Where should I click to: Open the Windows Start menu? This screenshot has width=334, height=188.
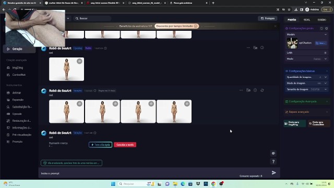click(x=113, y=184)
